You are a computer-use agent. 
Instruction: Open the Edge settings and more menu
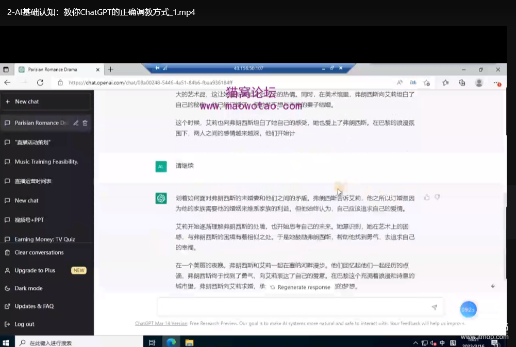(x=497, y=82)
